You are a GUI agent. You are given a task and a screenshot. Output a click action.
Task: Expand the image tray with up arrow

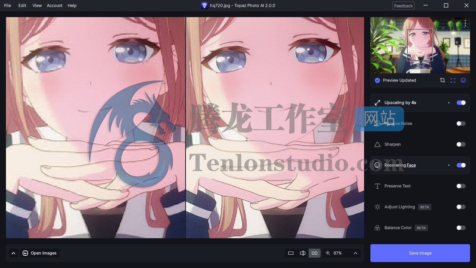click(x=13, y=253)
